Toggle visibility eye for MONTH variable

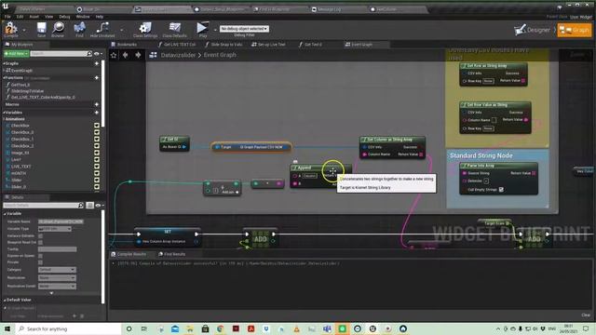[x=97, y=173]
